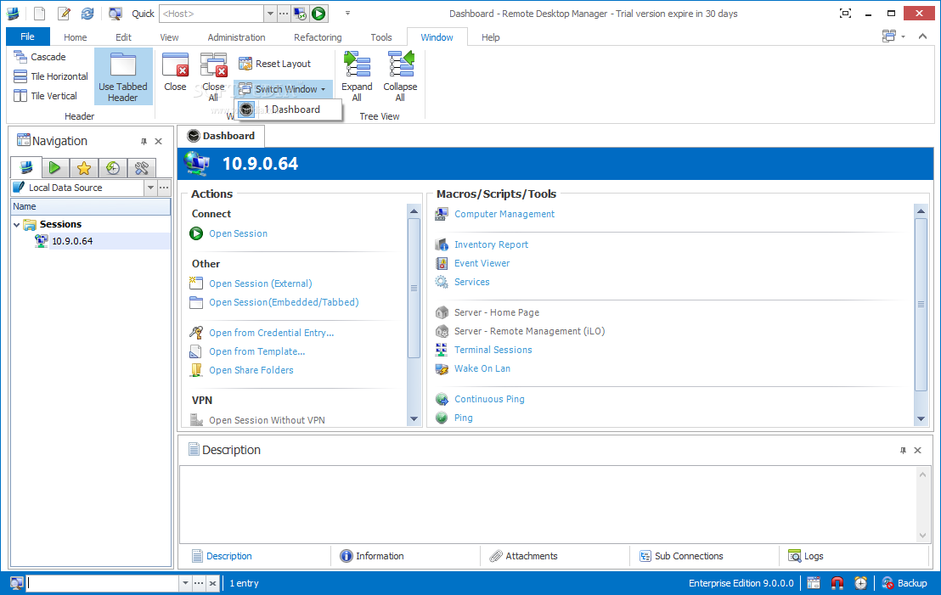Click Close window ribbon button
The image size is (941, 595).
pos(175,72)
